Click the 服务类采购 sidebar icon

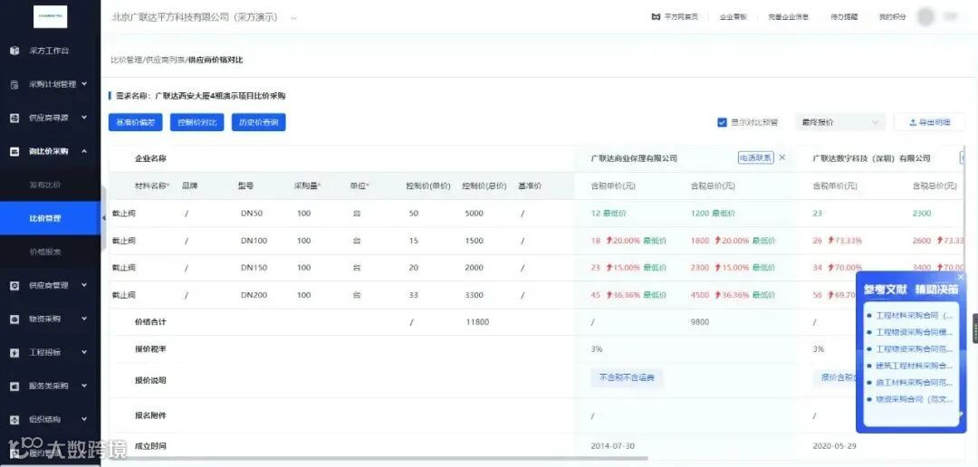click(x=14, y=386)
